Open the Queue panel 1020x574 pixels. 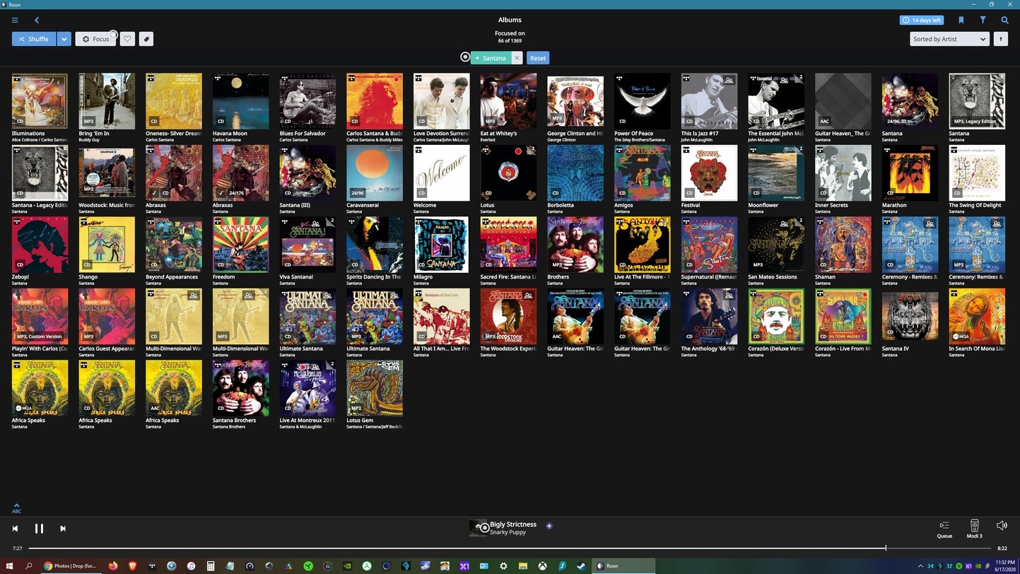(x=944, y=529)
